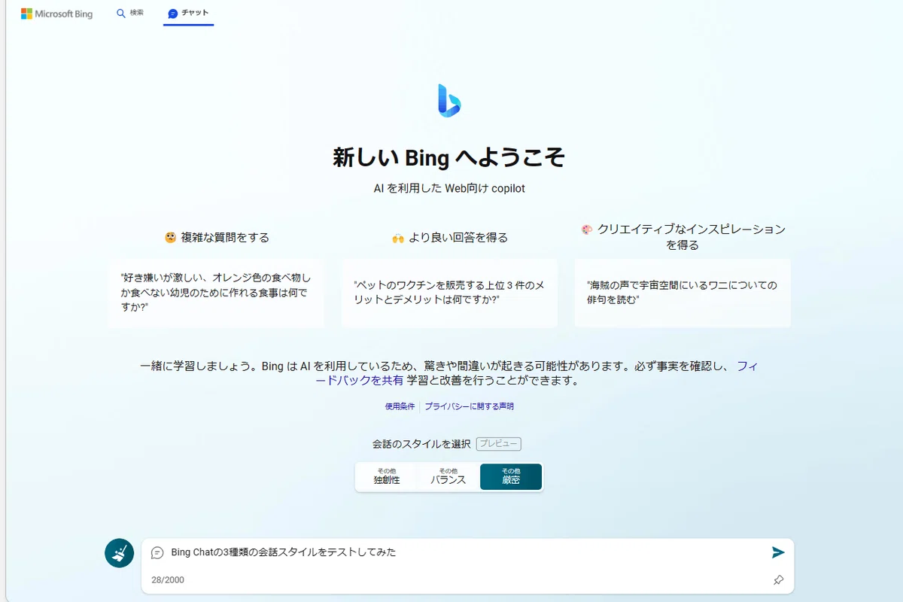Screen dimensions: 903x602
Task: Pin the input box with pin icon
Action: point(779,580)
